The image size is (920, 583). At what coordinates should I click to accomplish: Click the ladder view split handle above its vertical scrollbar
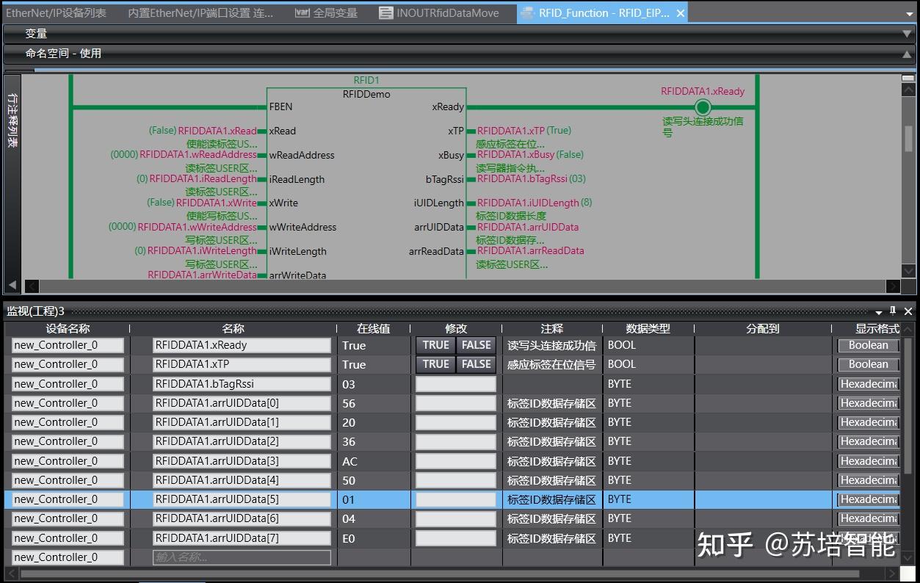(x=908, y=78)
